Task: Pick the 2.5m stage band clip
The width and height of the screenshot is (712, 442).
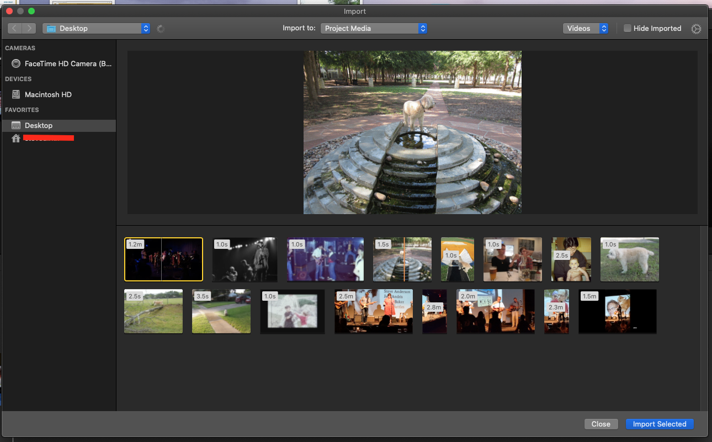Action: [x=374, y=311]
